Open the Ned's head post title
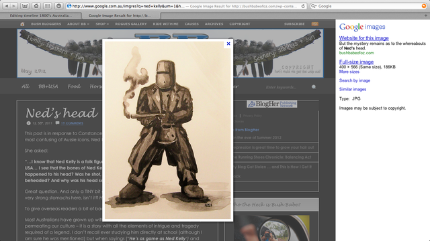Viewport: 430px width, 241px height. click(x=62, y=113)
